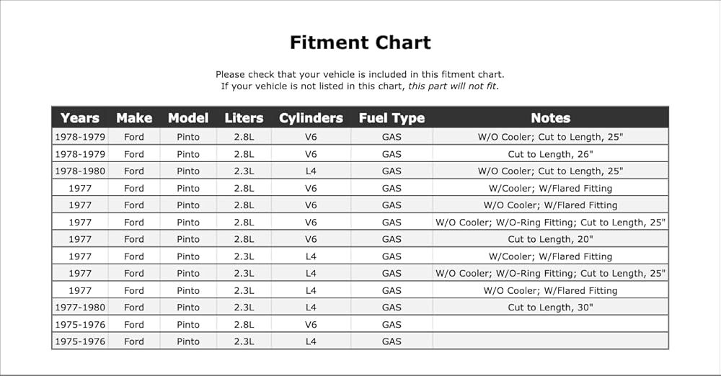Image resolution: width=721 pixels, height=376 pixels.
Task: Click 2.8L in the first 1975-1976 row
Action: tap(244, 325)
